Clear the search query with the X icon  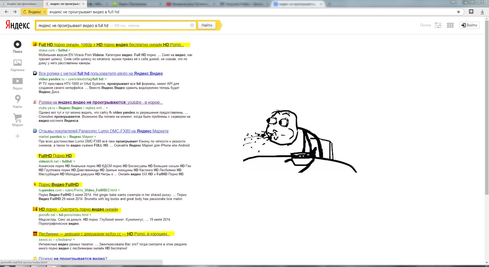(192, 25)
